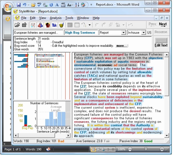
Task: Click the Undo arrow in Word's toolbar
Action: tap(25, 5)
